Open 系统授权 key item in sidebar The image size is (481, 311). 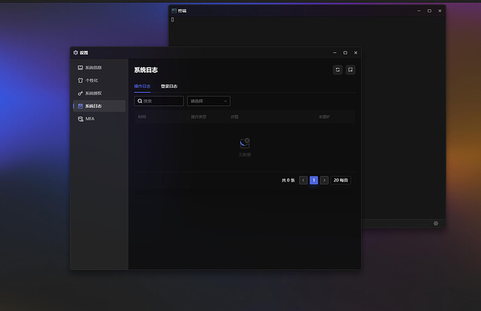point(99,93)
